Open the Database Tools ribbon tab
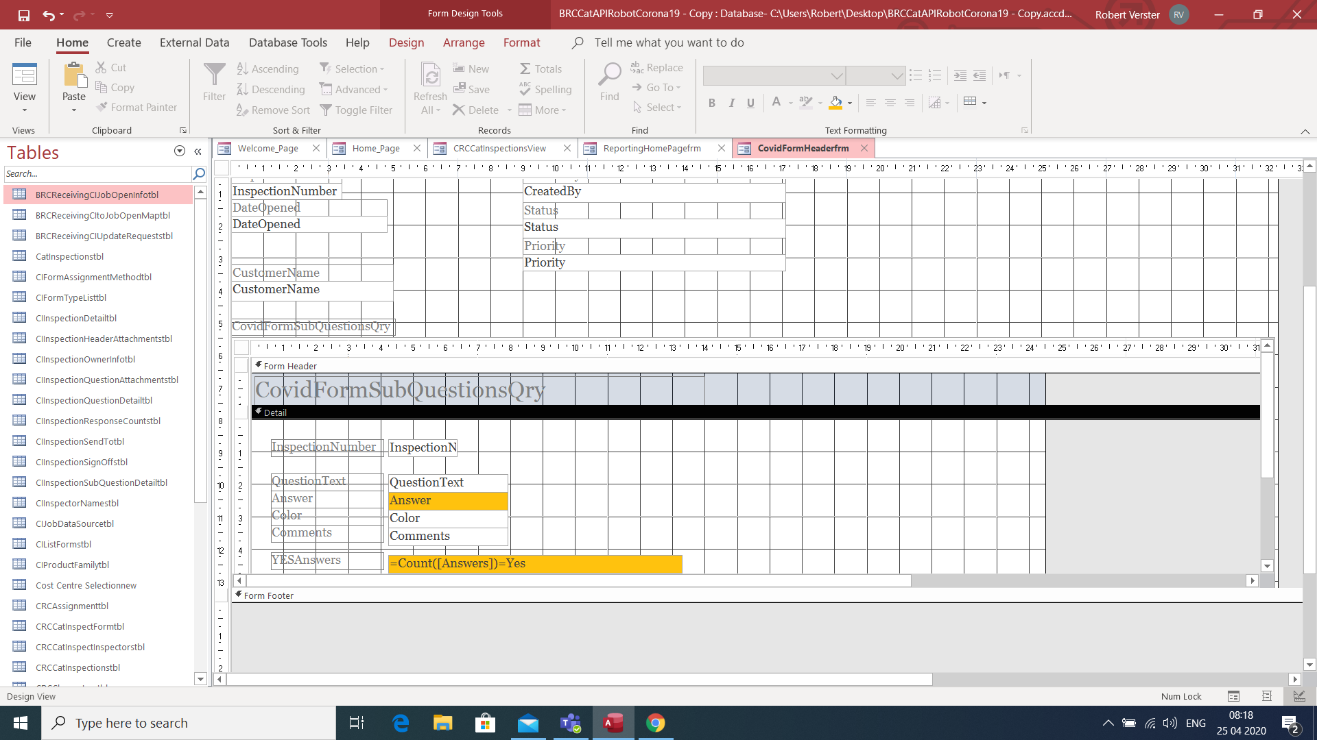Screen dimensions: 1317x740 point(287,42)
